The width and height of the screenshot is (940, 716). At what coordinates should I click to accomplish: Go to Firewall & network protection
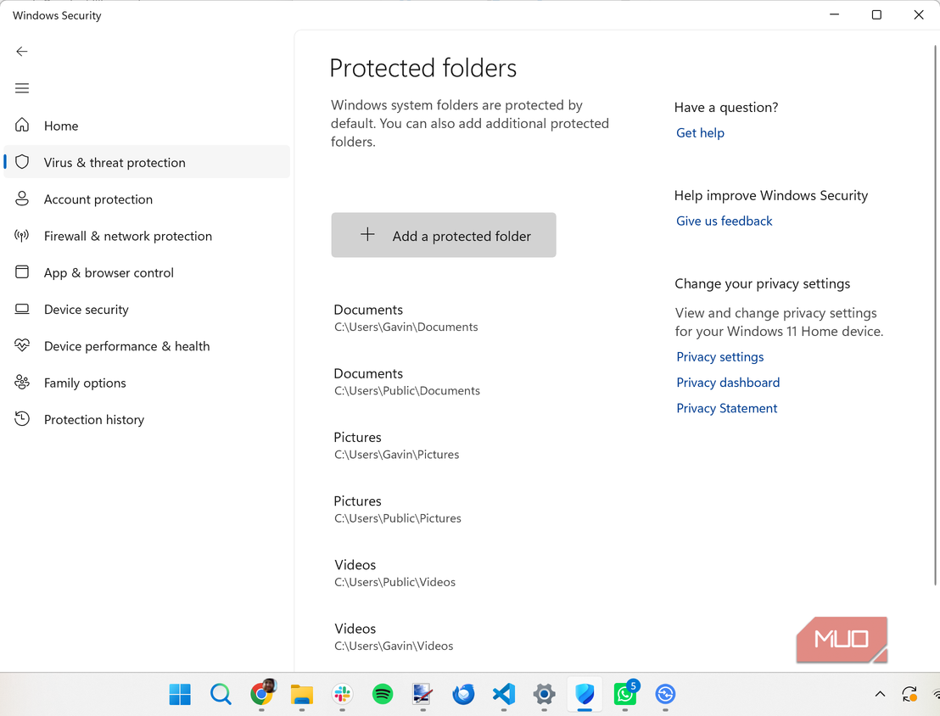coord(147,236)
